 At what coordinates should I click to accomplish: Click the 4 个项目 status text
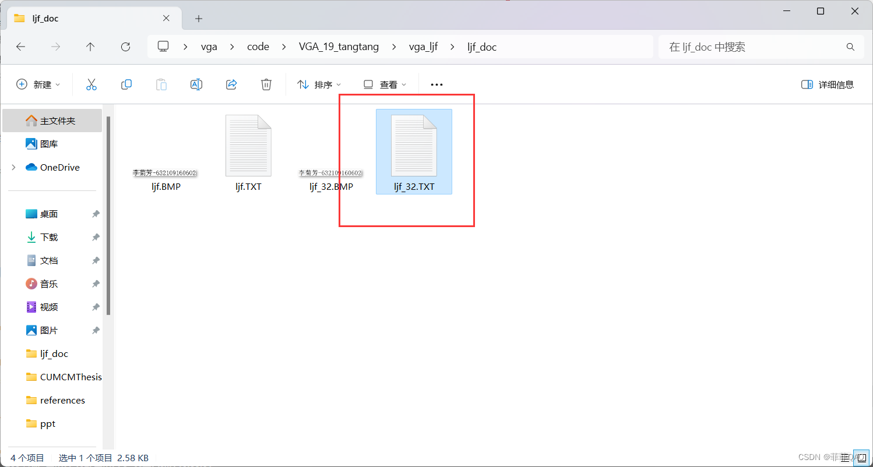pos(27,458)
